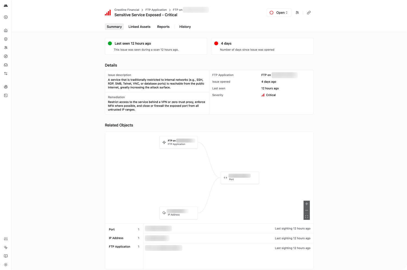Click the '4 days' issue age heading
This screenshot has width=407, height=270.
pos(226,44)
